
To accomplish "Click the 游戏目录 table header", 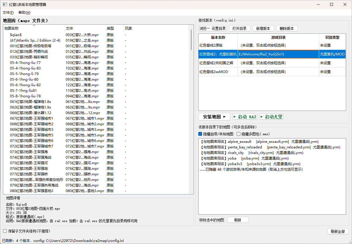I will [278, 38].
